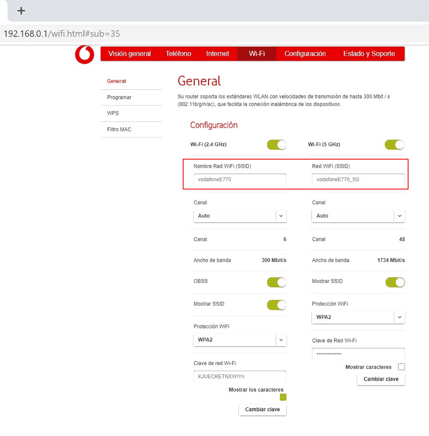Toggle Mostrar SSID for 2.4 GHz
This screenshot has width=429, height=436.
tap(276, 305)
